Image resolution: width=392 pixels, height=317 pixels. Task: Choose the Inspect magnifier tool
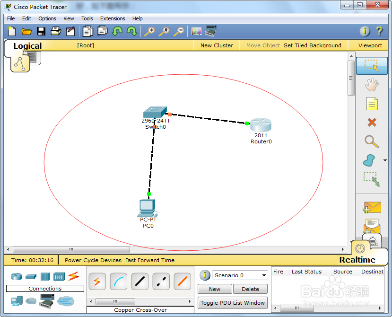pos(372,141)
